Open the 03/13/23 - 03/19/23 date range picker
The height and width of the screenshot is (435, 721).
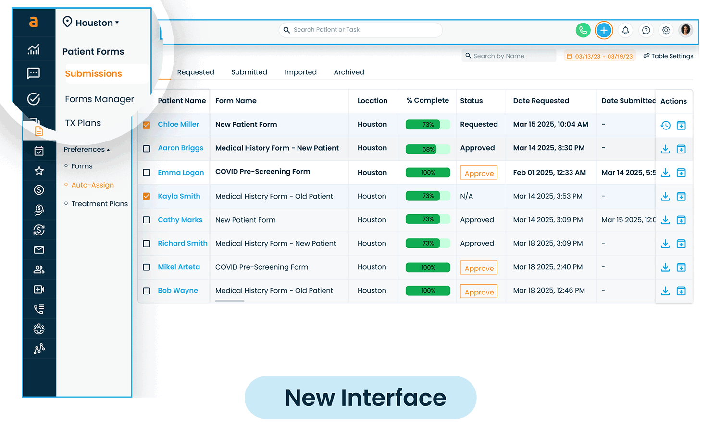[x=599, y=56]
